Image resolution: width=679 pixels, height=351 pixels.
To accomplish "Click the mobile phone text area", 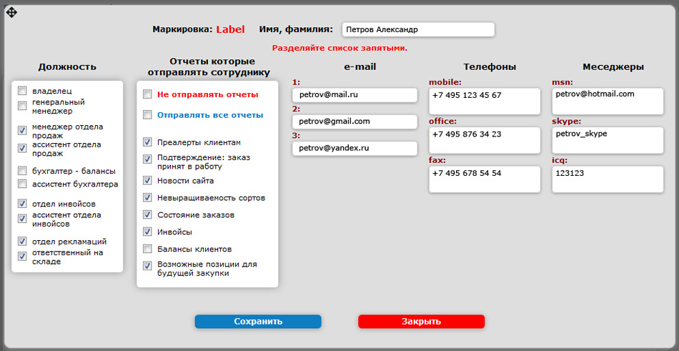I will [x=485, y=101].
